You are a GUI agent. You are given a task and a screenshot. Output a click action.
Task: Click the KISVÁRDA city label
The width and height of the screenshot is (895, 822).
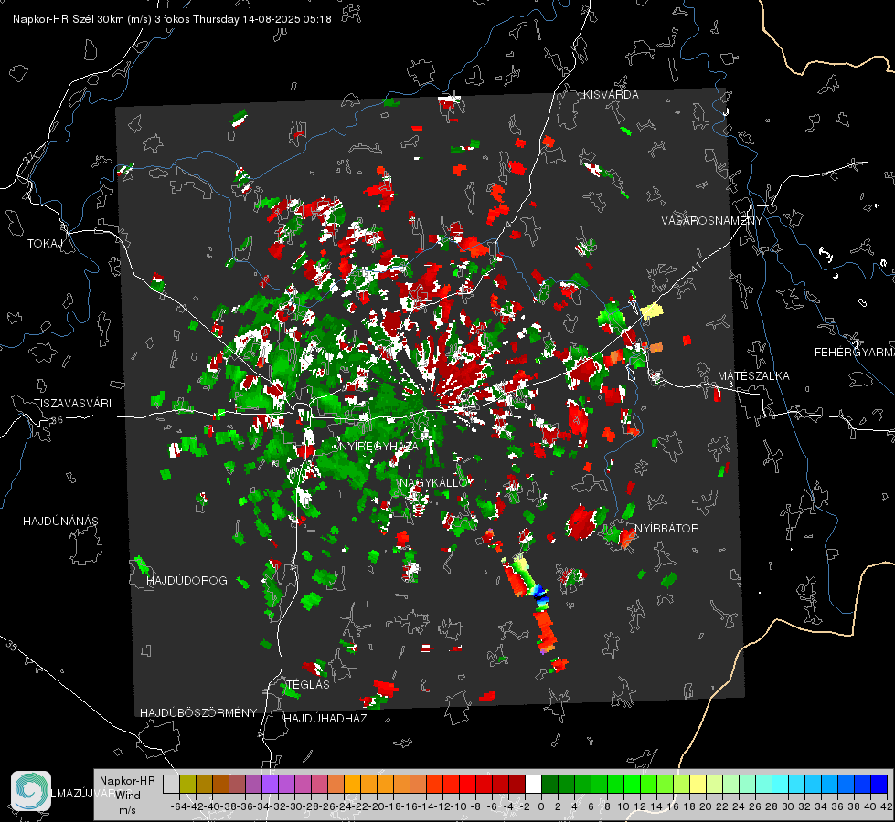click(611, 95)
